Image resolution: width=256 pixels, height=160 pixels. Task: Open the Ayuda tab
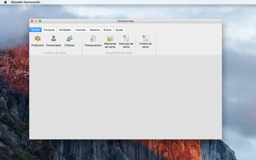(x=119, y=30)
